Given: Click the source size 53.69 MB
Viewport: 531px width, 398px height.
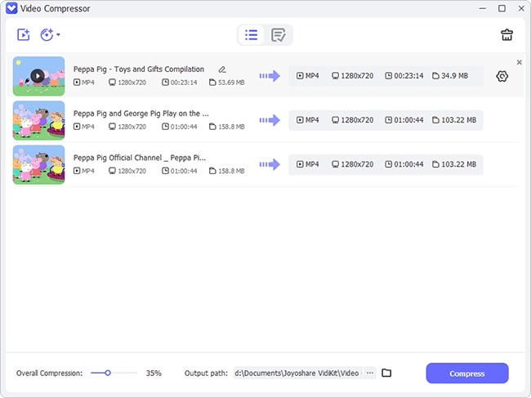Looking at the screenshot, I should 231,83.
